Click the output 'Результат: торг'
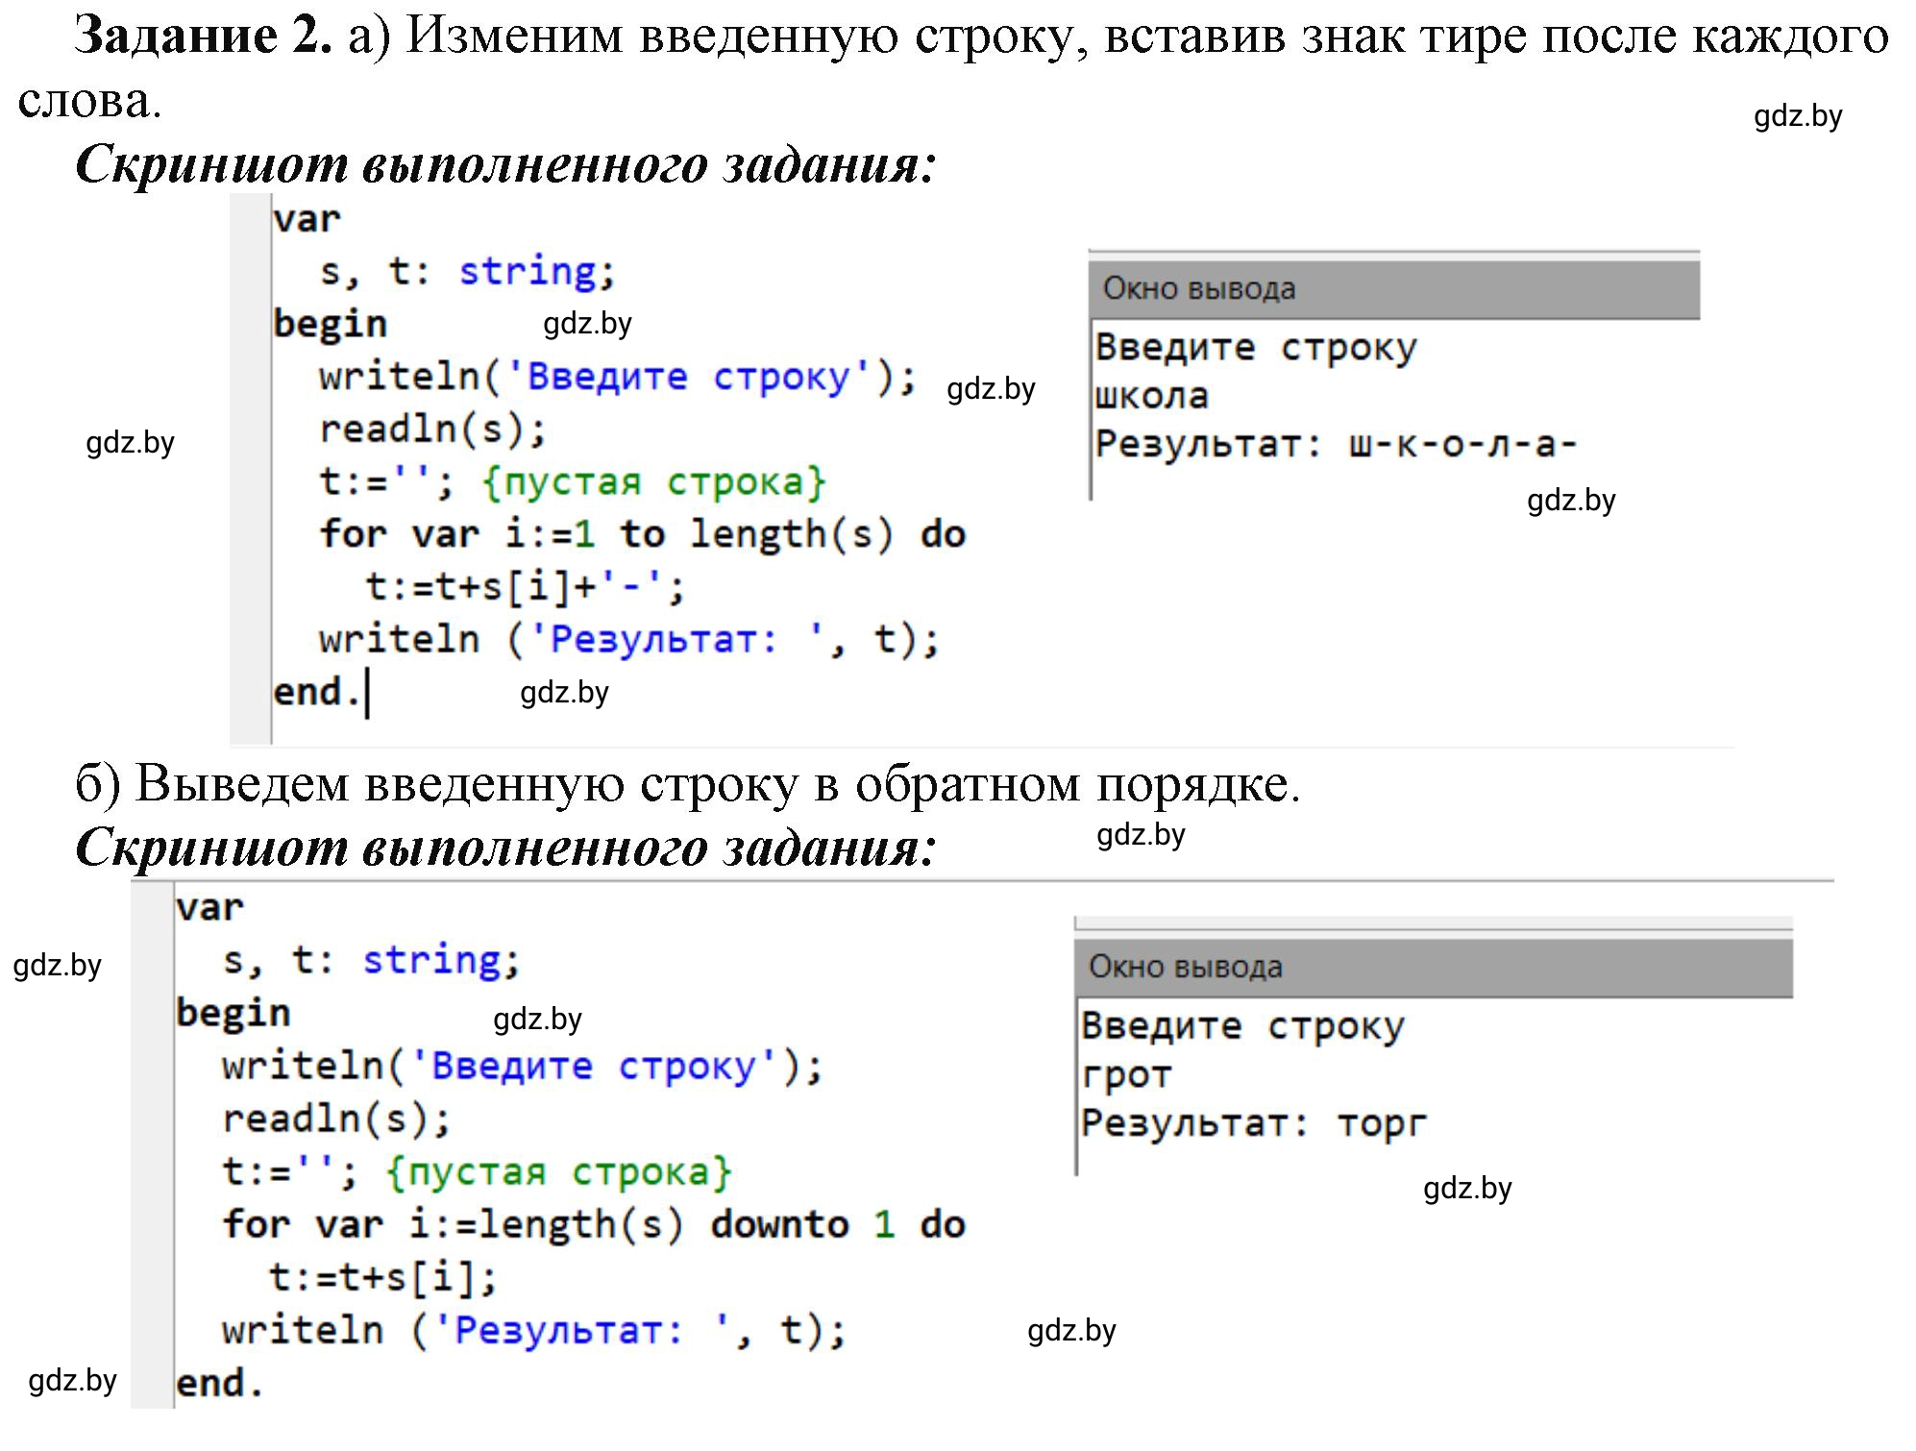The width and height of the screenshot is (1916, 1451). [x=1254, y=1123]
